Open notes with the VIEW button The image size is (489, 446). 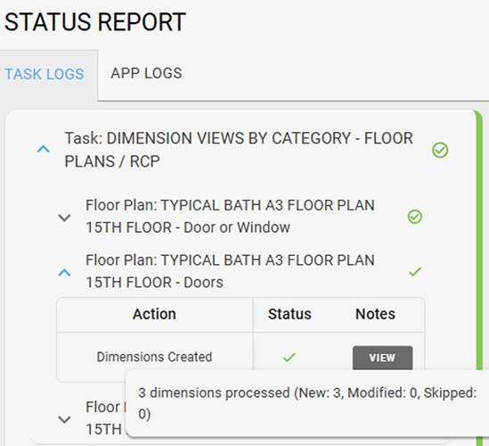(x=383, y=358)
